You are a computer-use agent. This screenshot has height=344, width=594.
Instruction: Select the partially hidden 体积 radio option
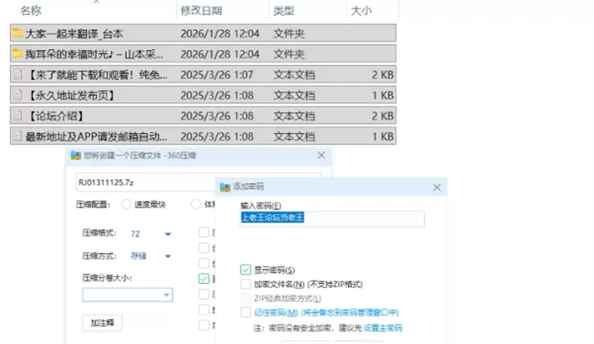(x=196, y=204)
